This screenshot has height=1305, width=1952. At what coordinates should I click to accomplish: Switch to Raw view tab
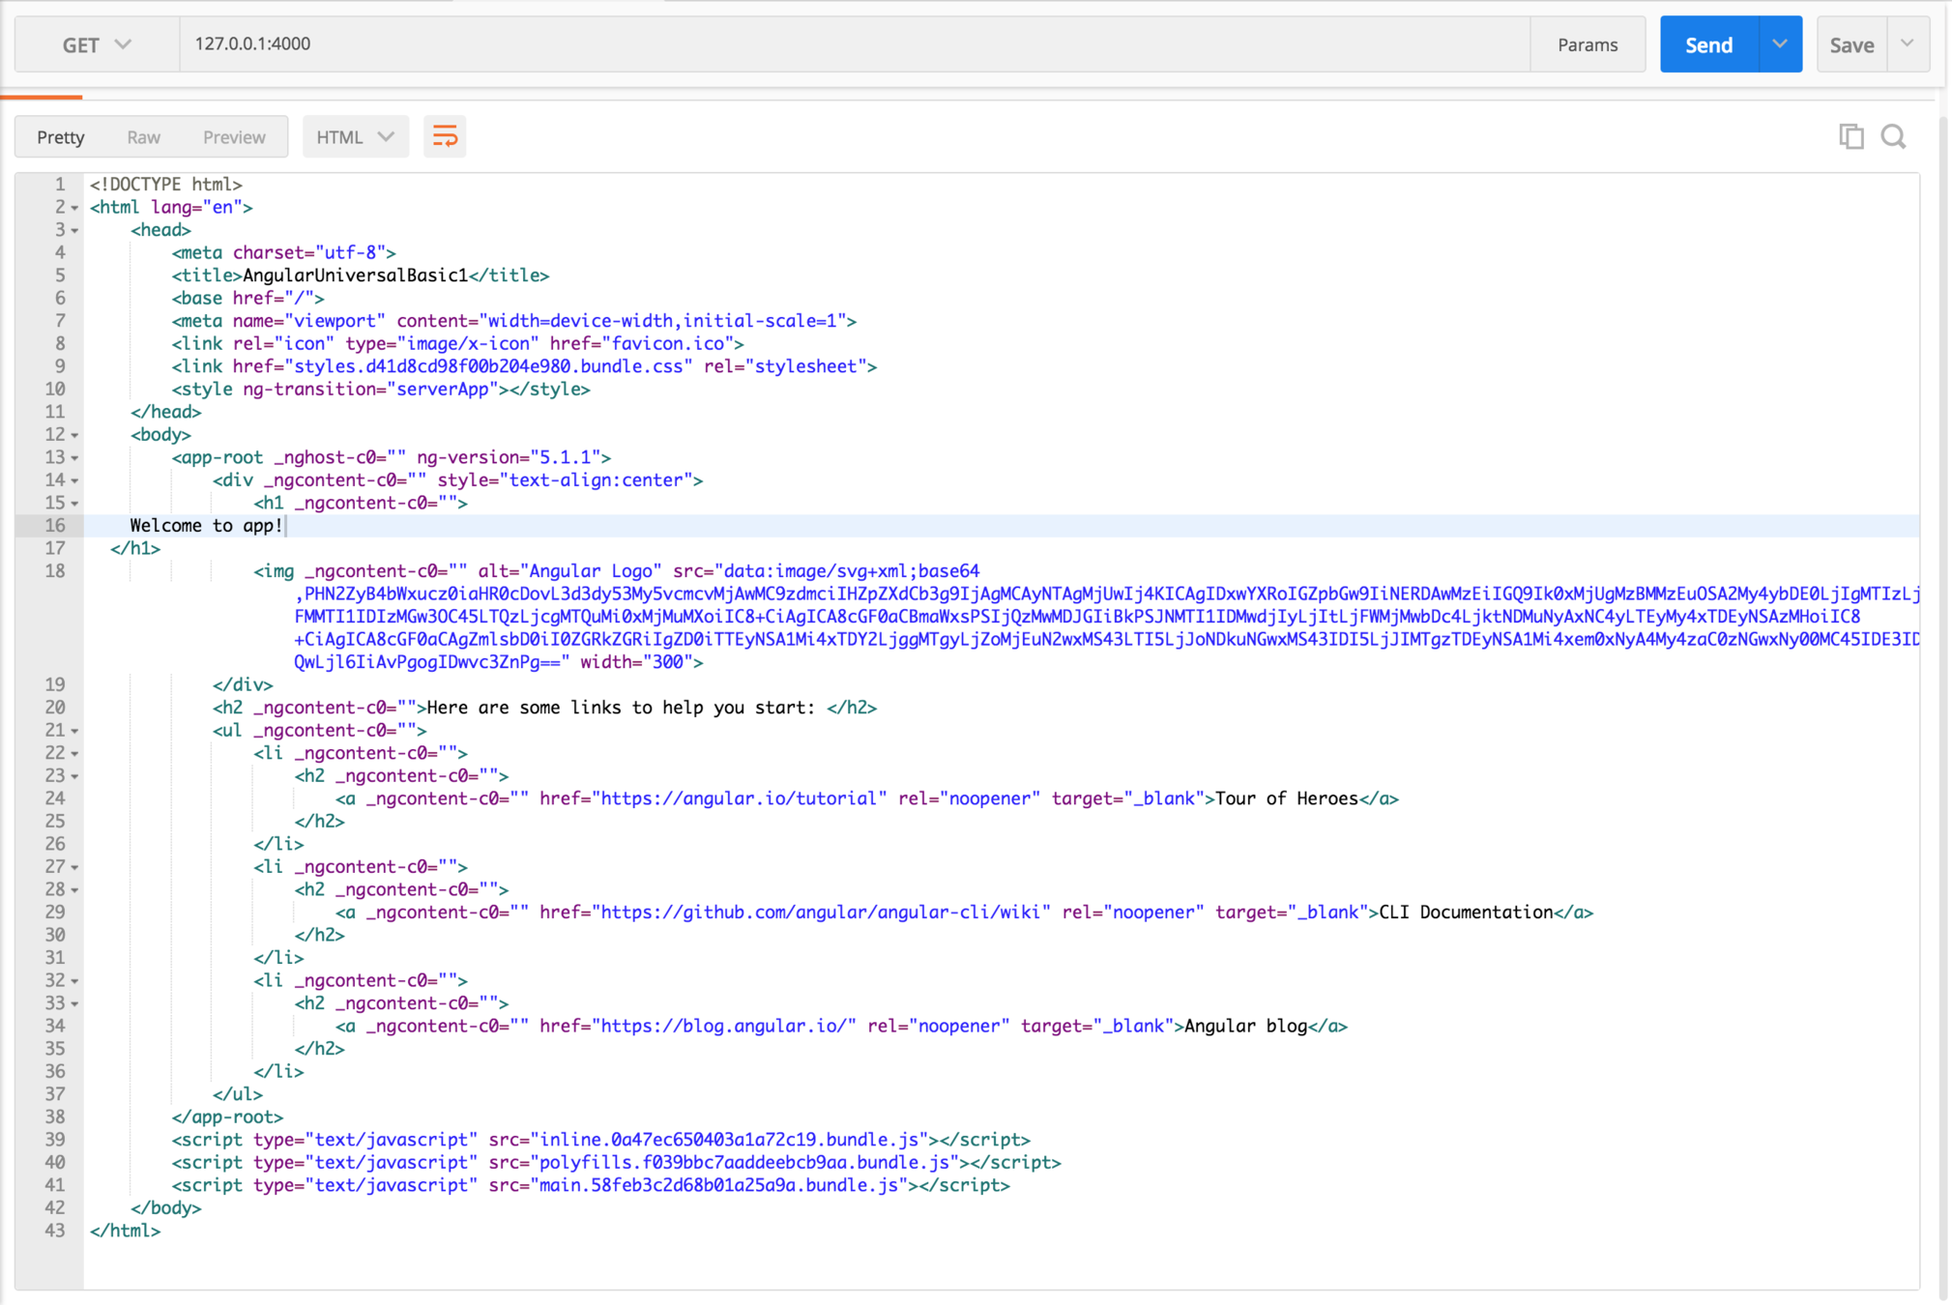click(x=143, y=136)
